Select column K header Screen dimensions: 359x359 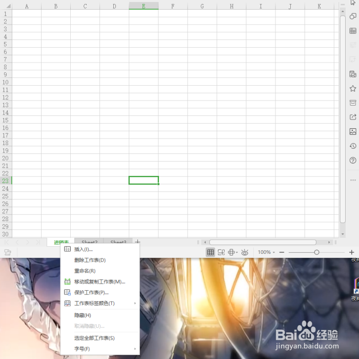[319, 6]
